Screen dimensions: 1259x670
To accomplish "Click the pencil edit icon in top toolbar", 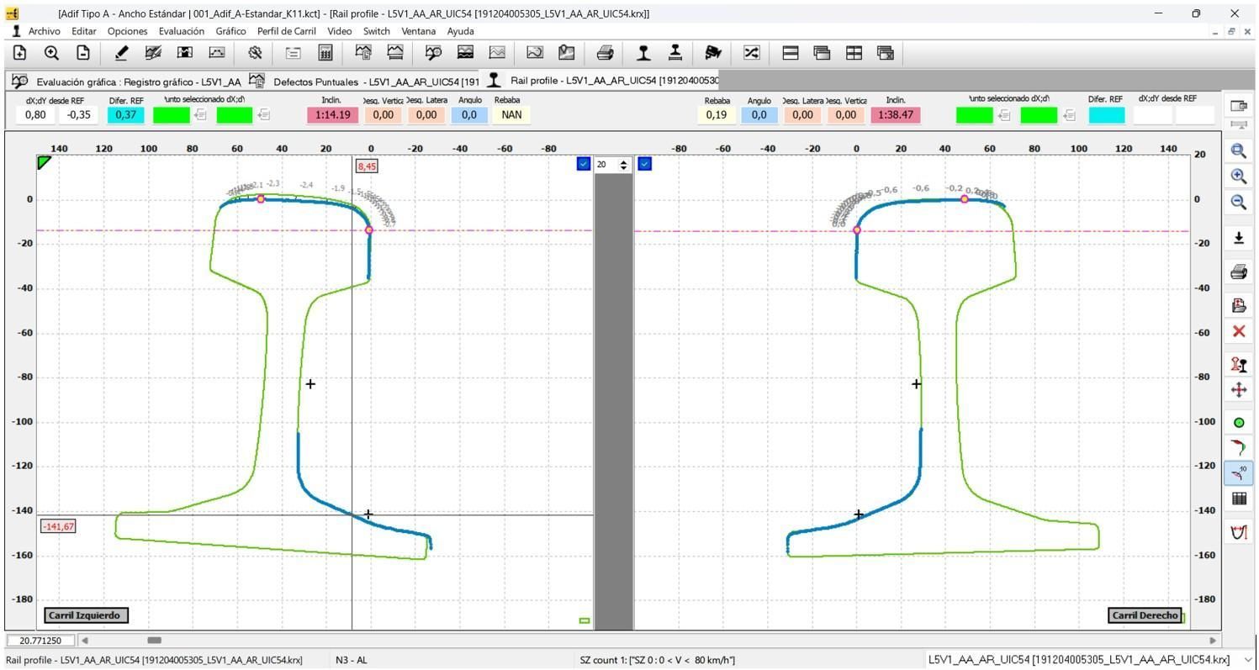I will (121, 53).
